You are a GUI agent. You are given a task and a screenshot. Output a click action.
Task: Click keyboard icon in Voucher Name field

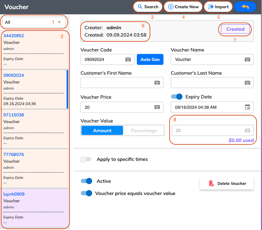(247, 60)
